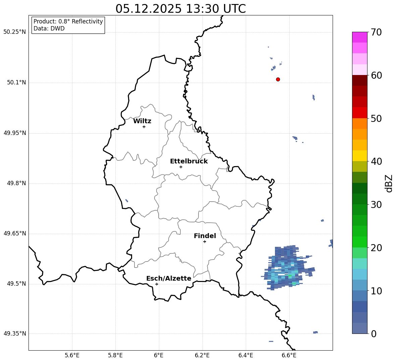Click the '49.65°N' latitude label
Image resolution: width=397 pixels, height=362 pixels.
pyautogui.click(x=15, y=233)
